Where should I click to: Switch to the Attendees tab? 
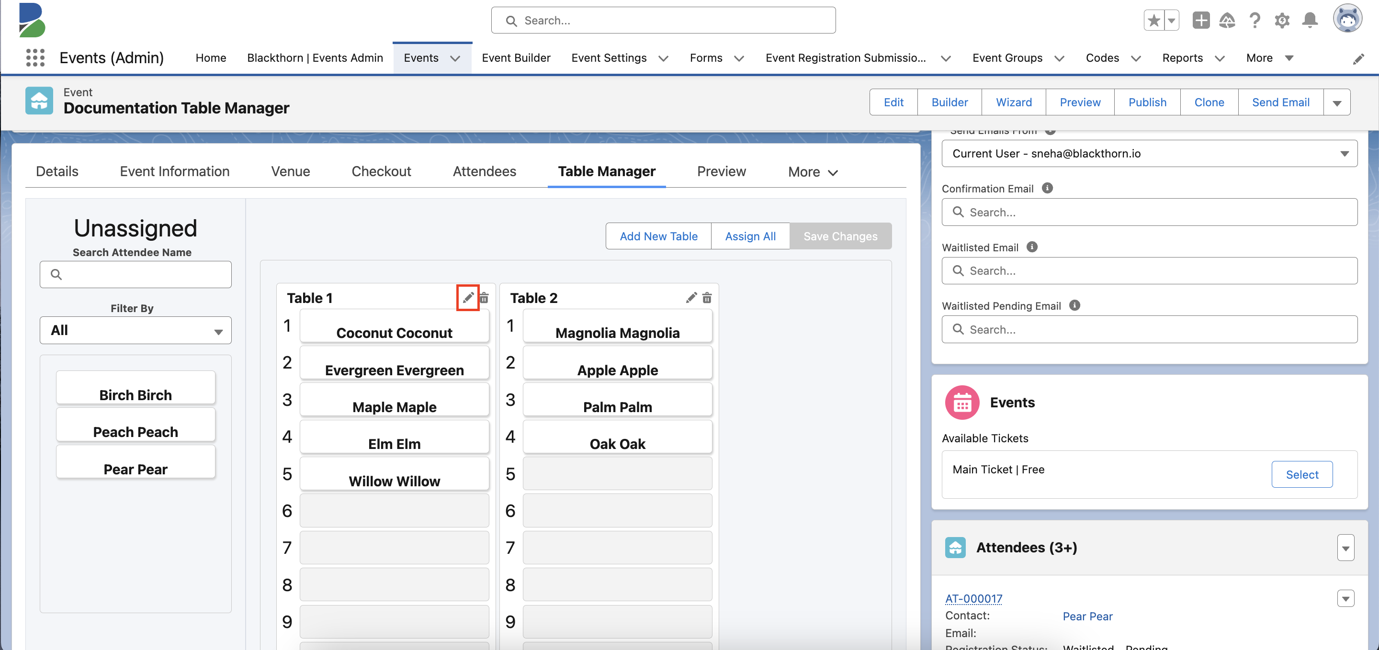click(484, 170)
